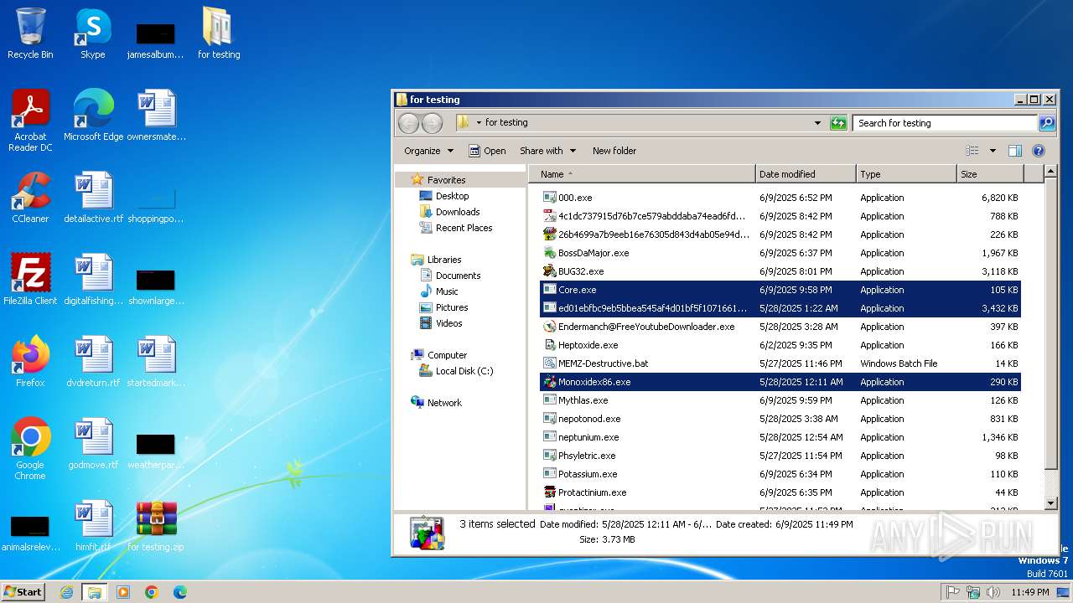The width and height of the screenshot is (1073, 603).
Task: Select dvdreturn.rtf document on desktop
Action: click(x=93, y=362)
